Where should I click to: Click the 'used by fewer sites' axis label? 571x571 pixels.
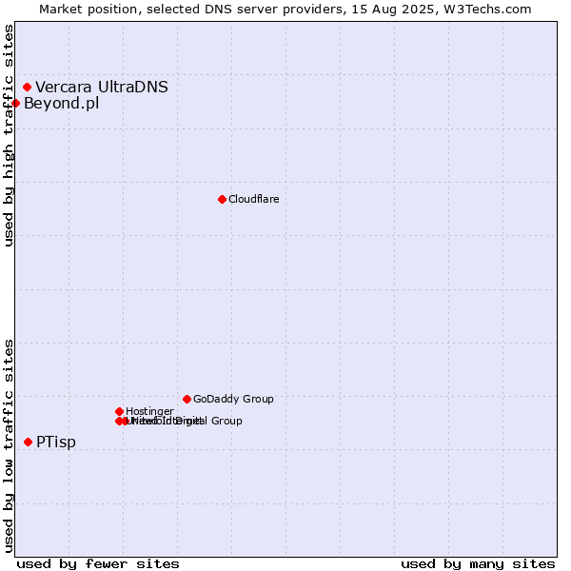[98, 564]
